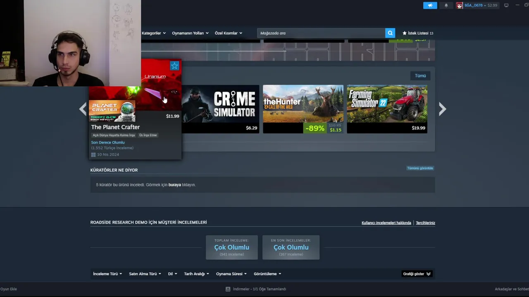Expand the Grafiği göster chart toggle
The image size is (529, 297).
coord(417,274)
